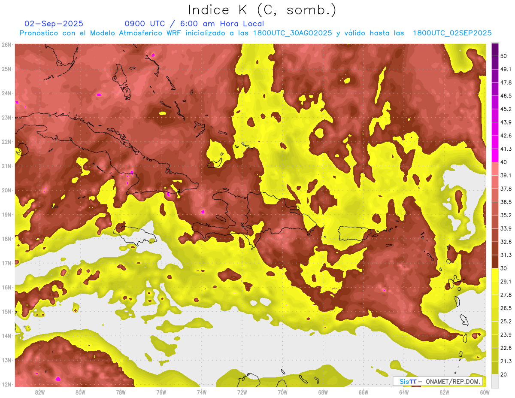This screenshot has width=515, height=398.
Task: Click the latitude label "25N"
Action: (x=6, y=69)
